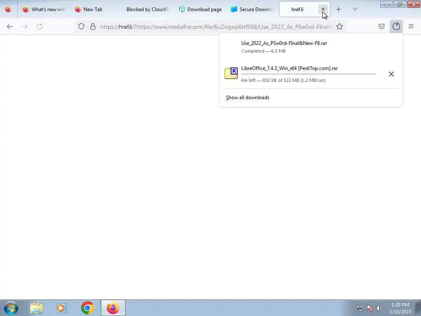
Task: Click the Show desktop strip
Action: click(x=418, y=308)
